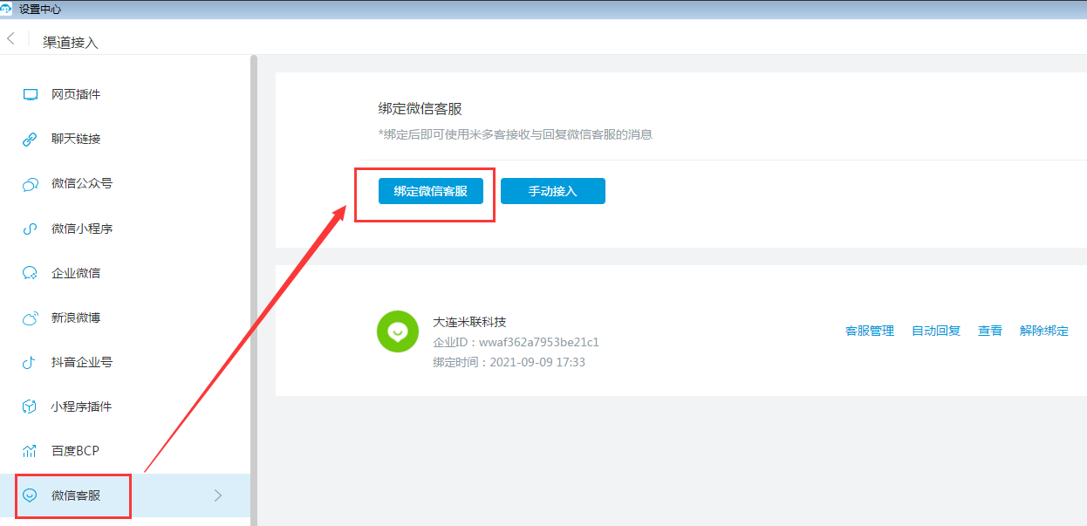Expand the 微信客服 chevron arrow
1087x526 pixels.
tap(218, 495)
